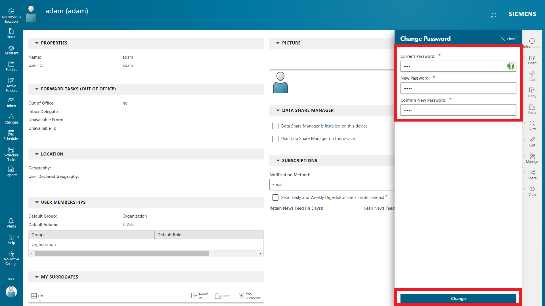Click the Change button to submit password
This screenshot has height=306, width=545.
pos(458,298)
